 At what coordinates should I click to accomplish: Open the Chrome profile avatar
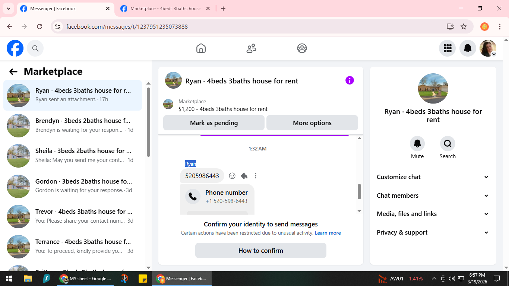coord(484,26)
